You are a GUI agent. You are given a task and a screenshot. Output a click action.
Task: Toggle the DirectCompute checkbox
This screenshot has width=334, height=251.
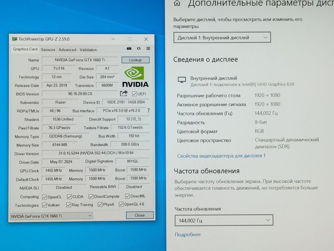[x=91, y=196]
